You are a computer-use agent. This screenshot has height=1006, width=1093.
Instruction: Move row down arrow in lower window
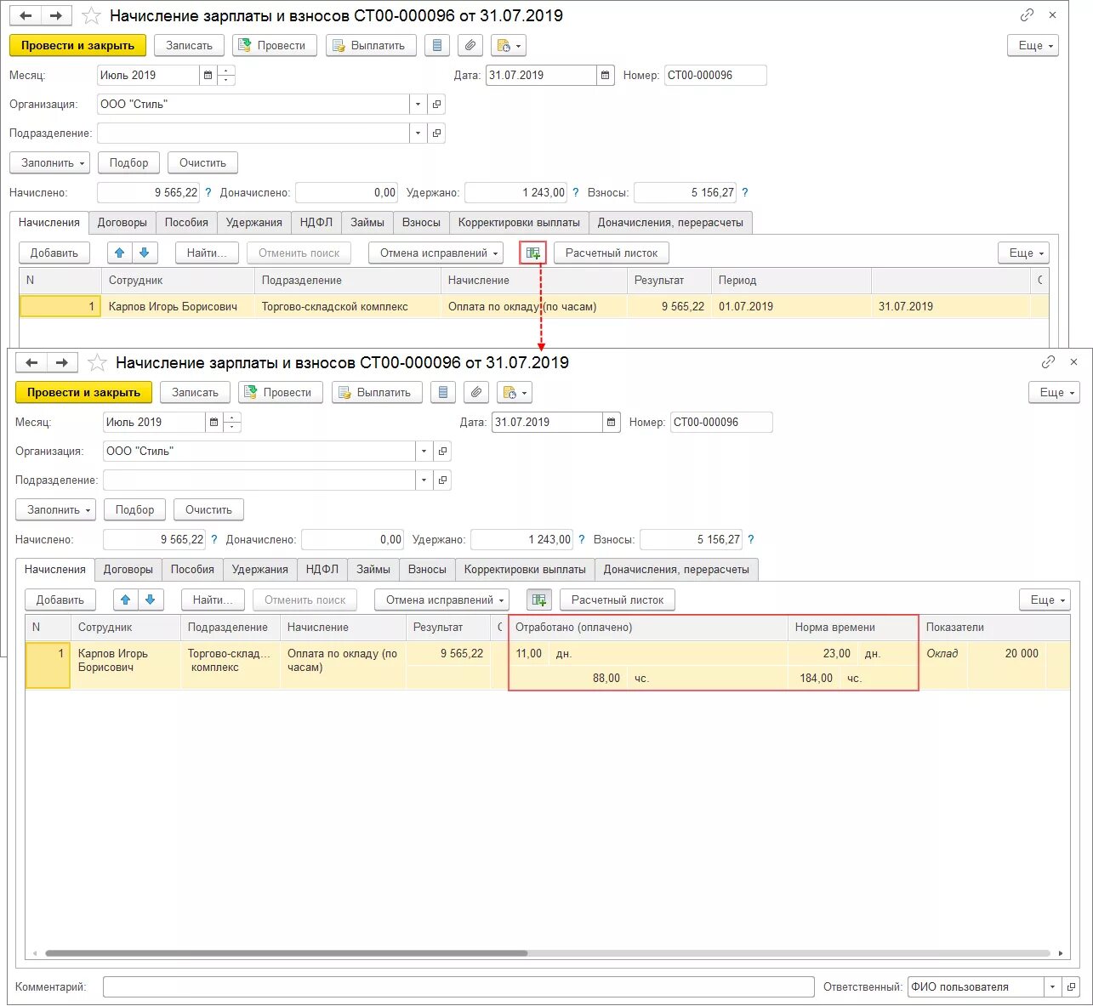[150, 600]
